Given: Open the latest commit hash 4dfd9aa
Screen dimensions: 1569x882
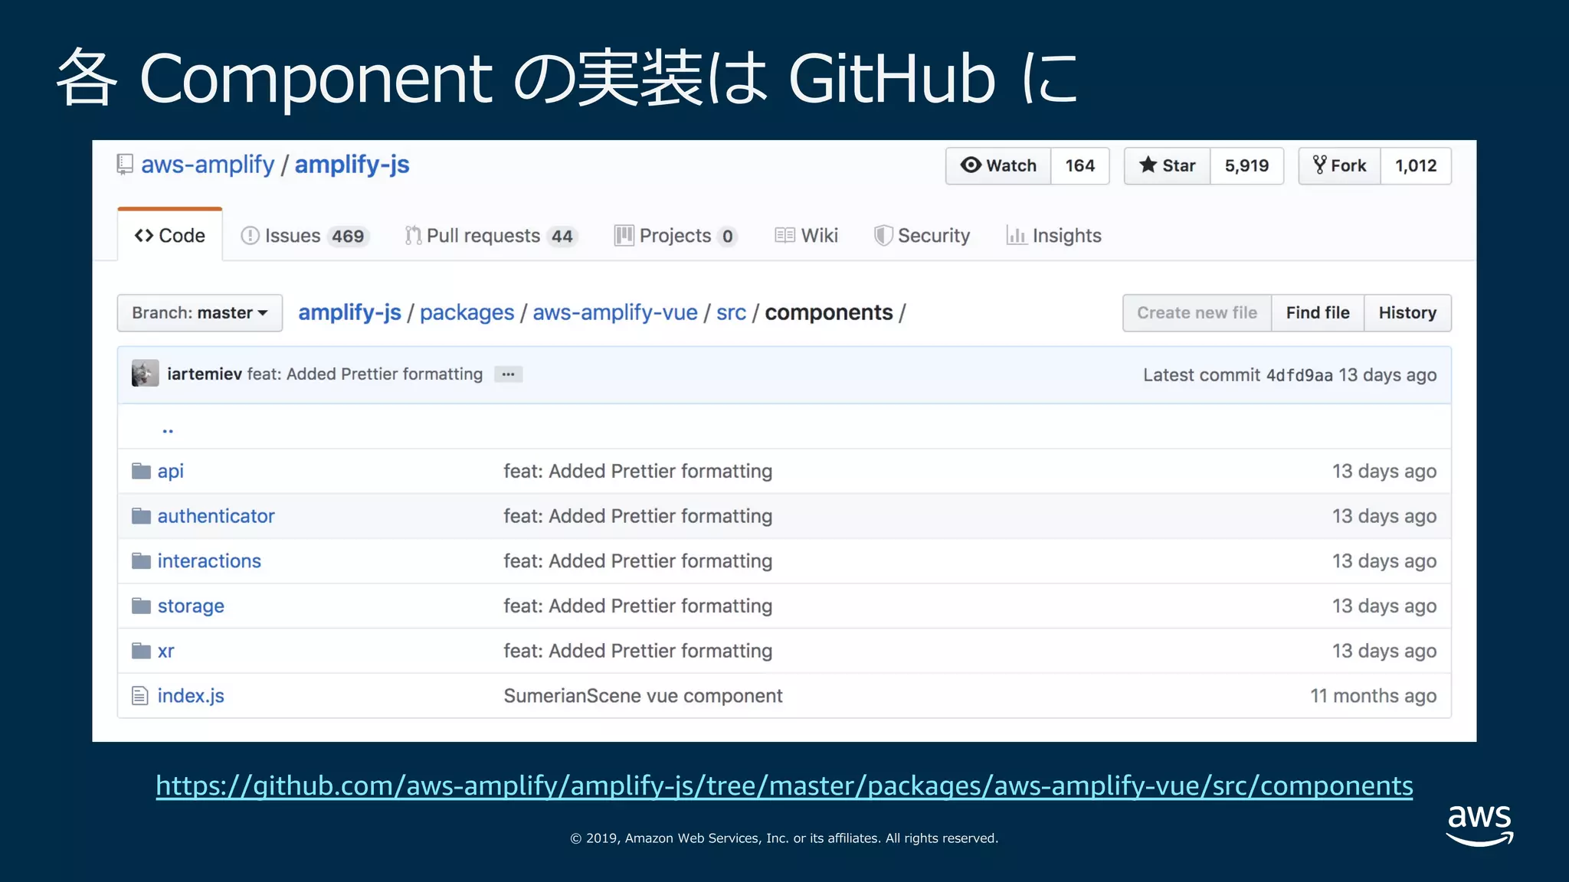Looking at the screenshot, I should (1299, 375).
